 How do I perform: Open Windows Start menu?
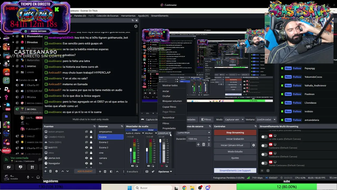pyautogui.click(x=130, y=188)
